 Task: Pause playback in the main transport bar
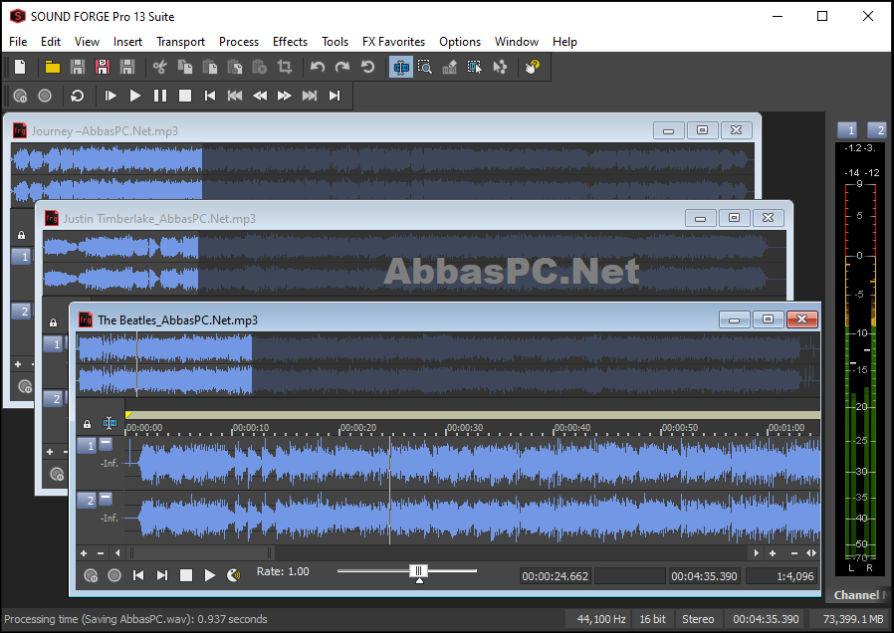point(160,96)
